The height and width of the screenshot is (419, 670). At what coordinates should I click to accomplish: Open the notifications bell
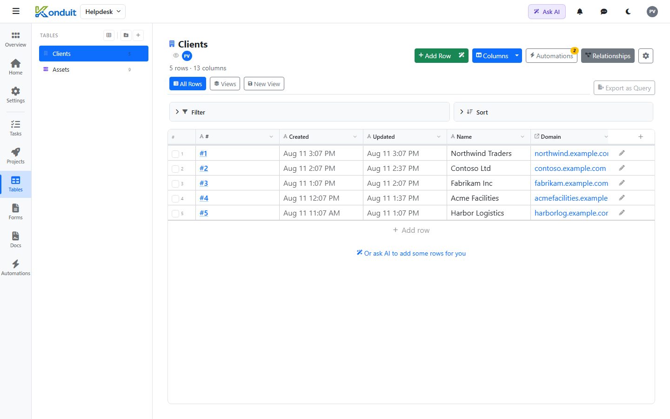tap(580, 12)
